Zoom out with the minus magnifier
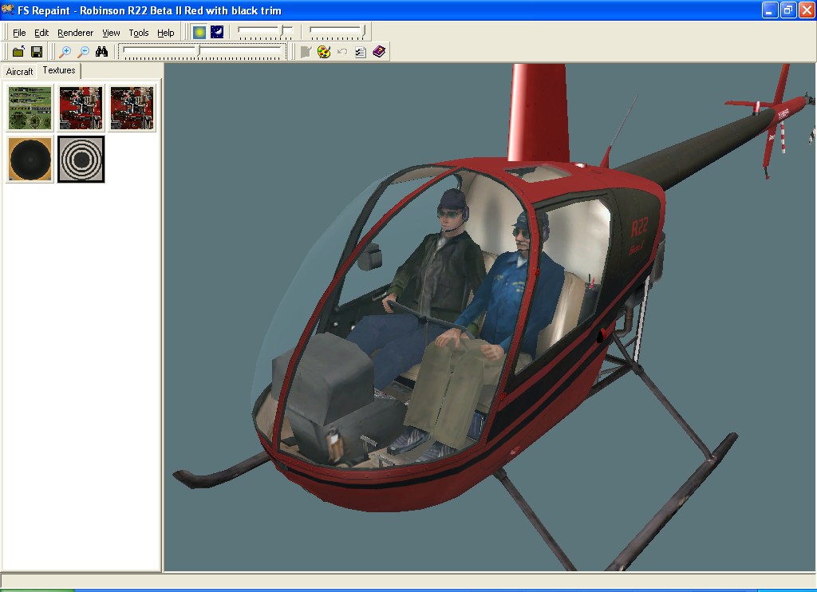Viewport: 817px width, 592px height. point(83,52)
